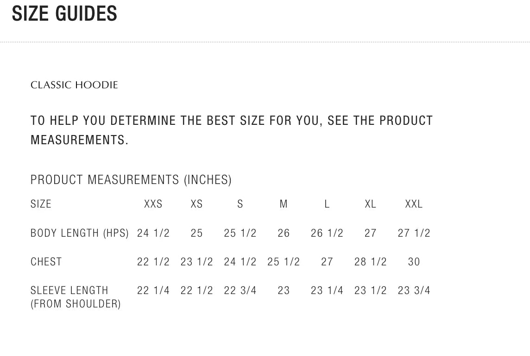Click the XL chest value 28 1/2
530x356 pixels.
[x=371, y=262]
